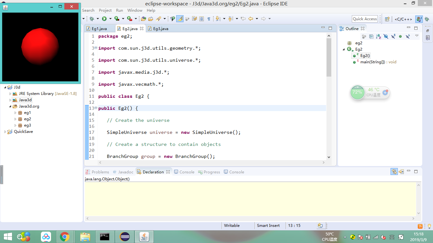Sort Outline members alphabetically
Viewport: 433px width, 243px height.
(x=378, y=36)
